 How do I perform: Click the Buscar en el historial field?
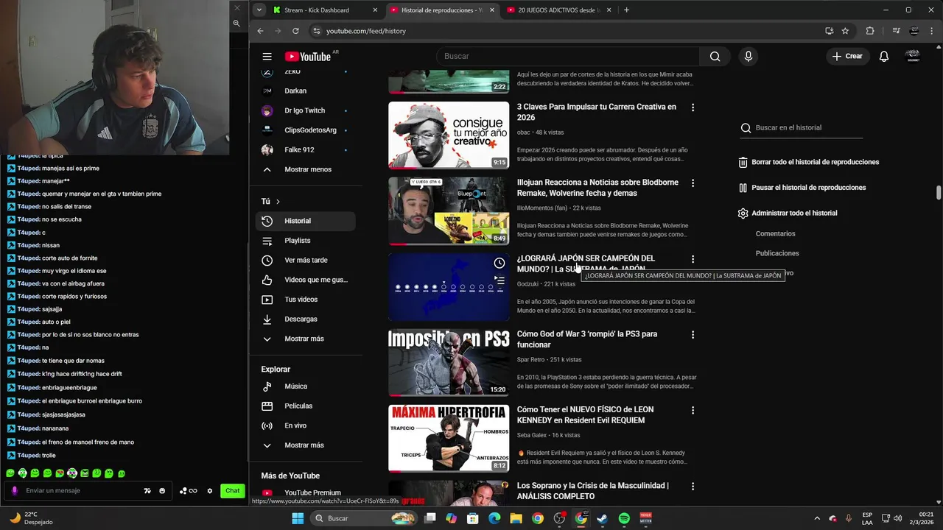[x=802, y=128]
